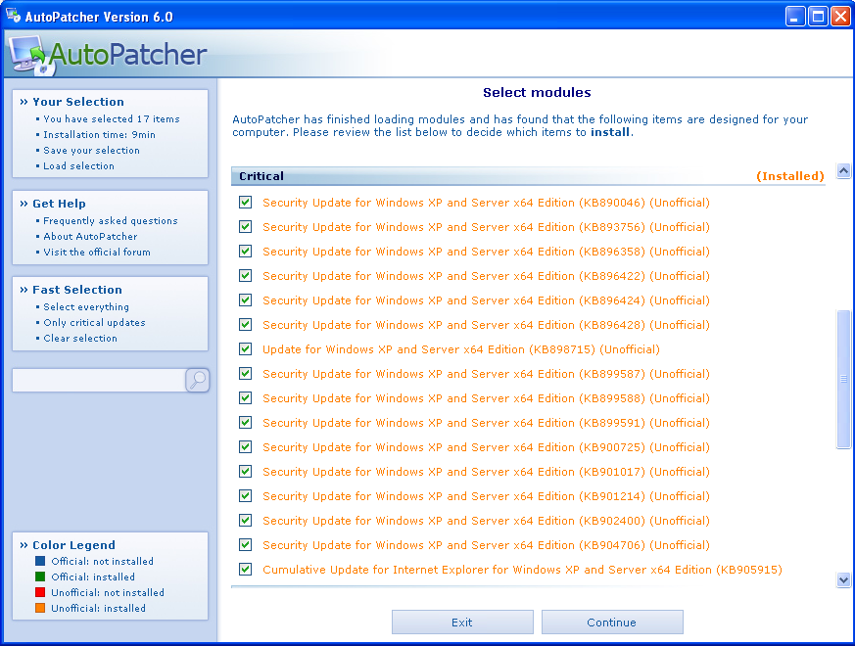Click the orange Unofficial installed swatch
The width and height of the screenshot is (855, 646).
point(40,609)
